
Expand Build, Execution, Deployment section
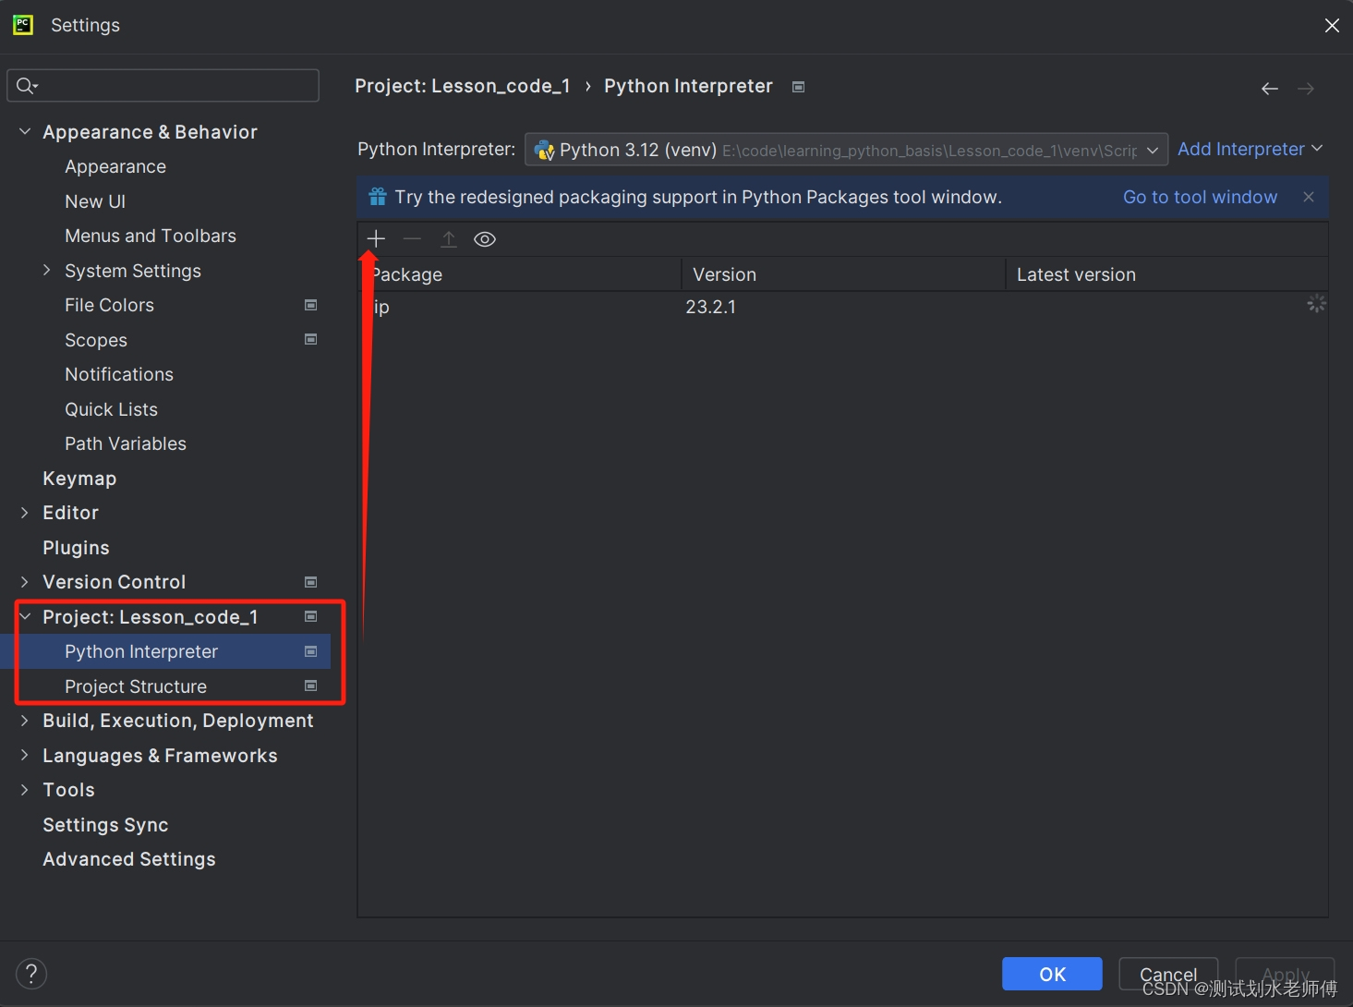(25, 721)
